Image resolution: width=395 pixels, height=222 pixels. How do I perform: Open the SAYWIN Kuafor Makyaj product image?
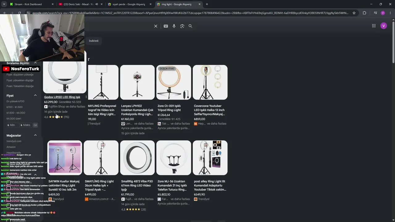coord(64,158)
